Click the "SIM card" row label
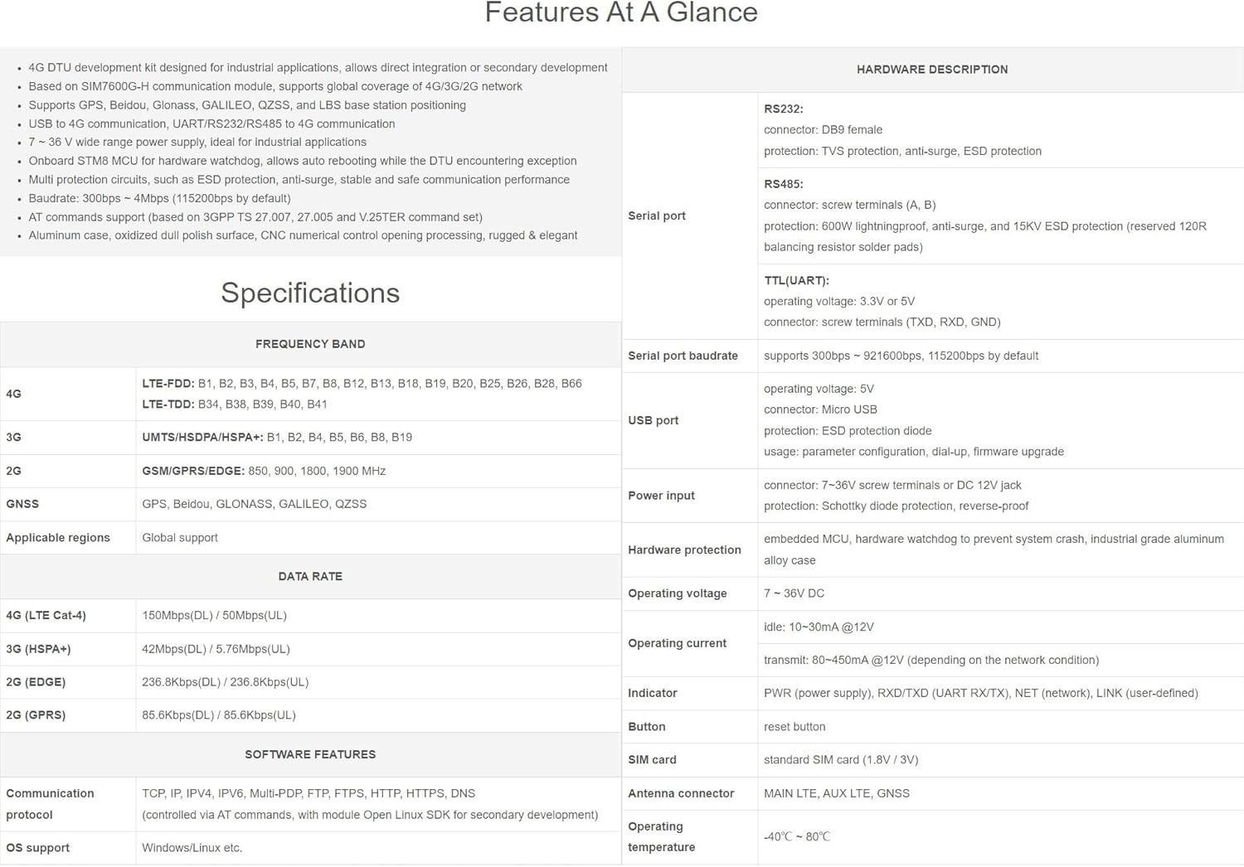This screenshot has height=867, width=1244. 652,759
